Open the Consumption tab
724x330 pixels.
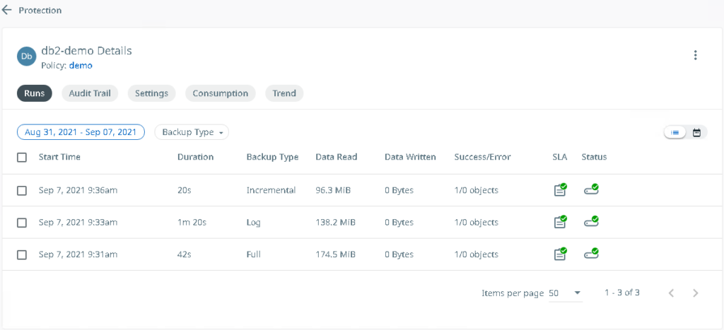(x=220, y=93)
